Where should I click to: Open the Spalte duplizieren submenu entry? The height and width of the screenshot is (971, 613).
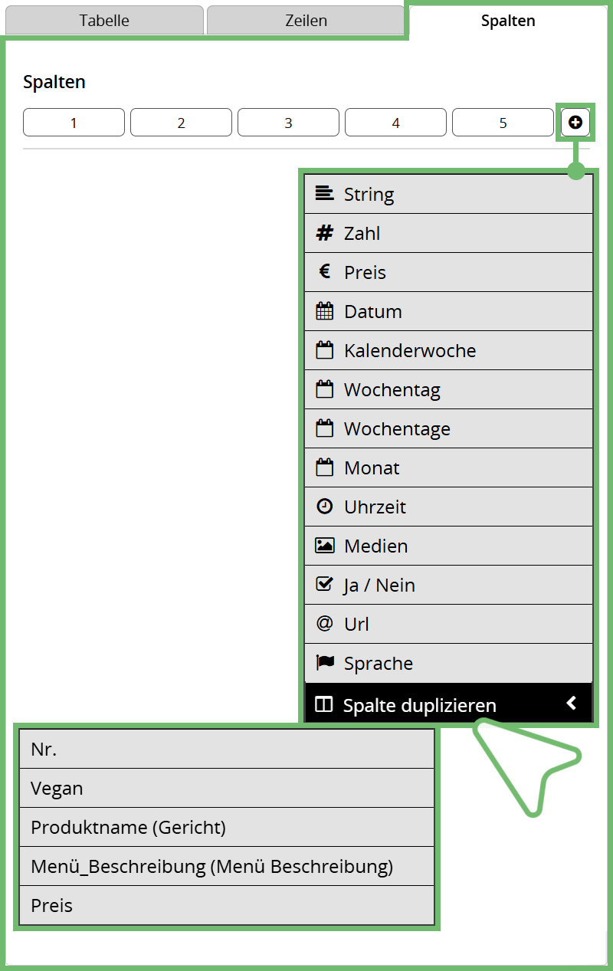(x=419, y=705)
